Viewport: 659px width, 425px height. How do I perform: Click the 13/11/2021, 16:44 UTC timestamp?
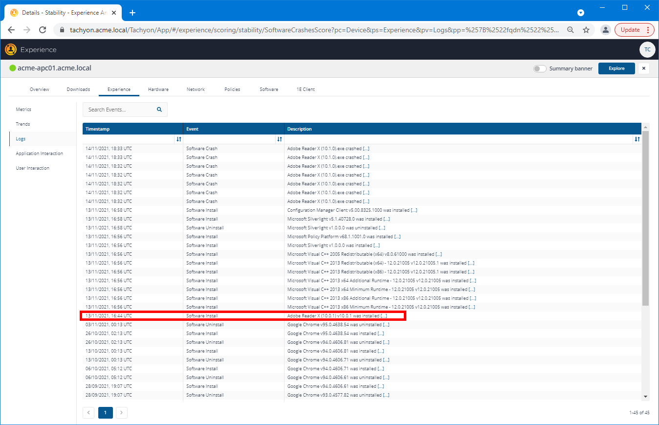(x=109, y=316)
